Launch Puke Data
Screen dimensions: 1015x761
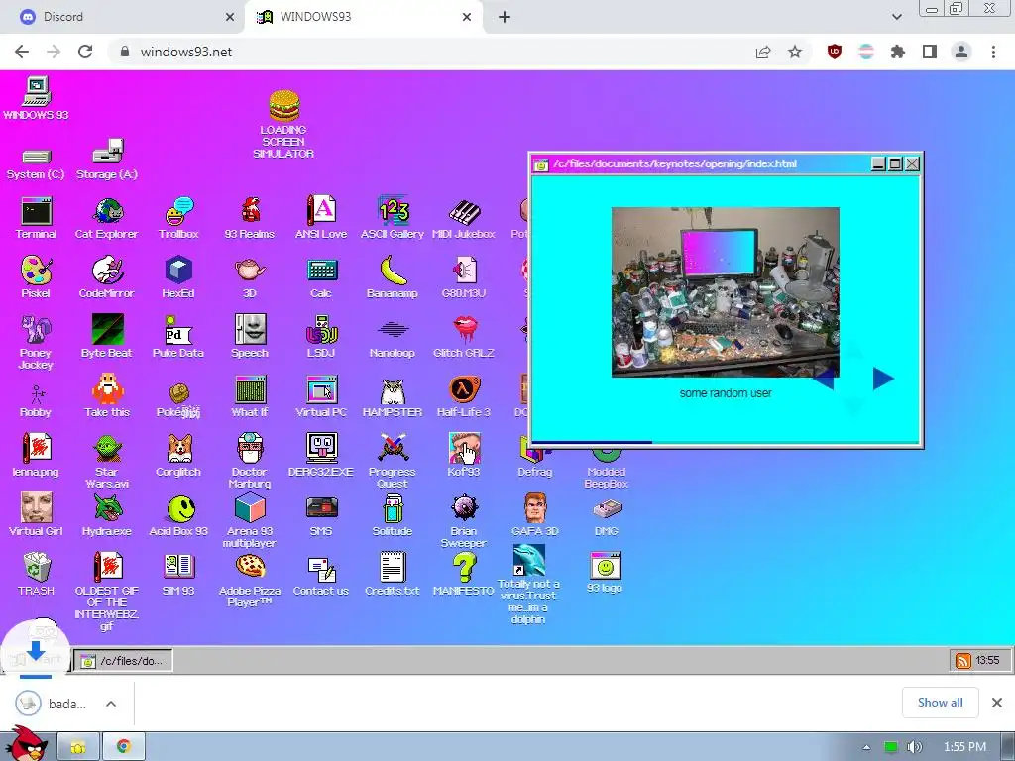178,329
